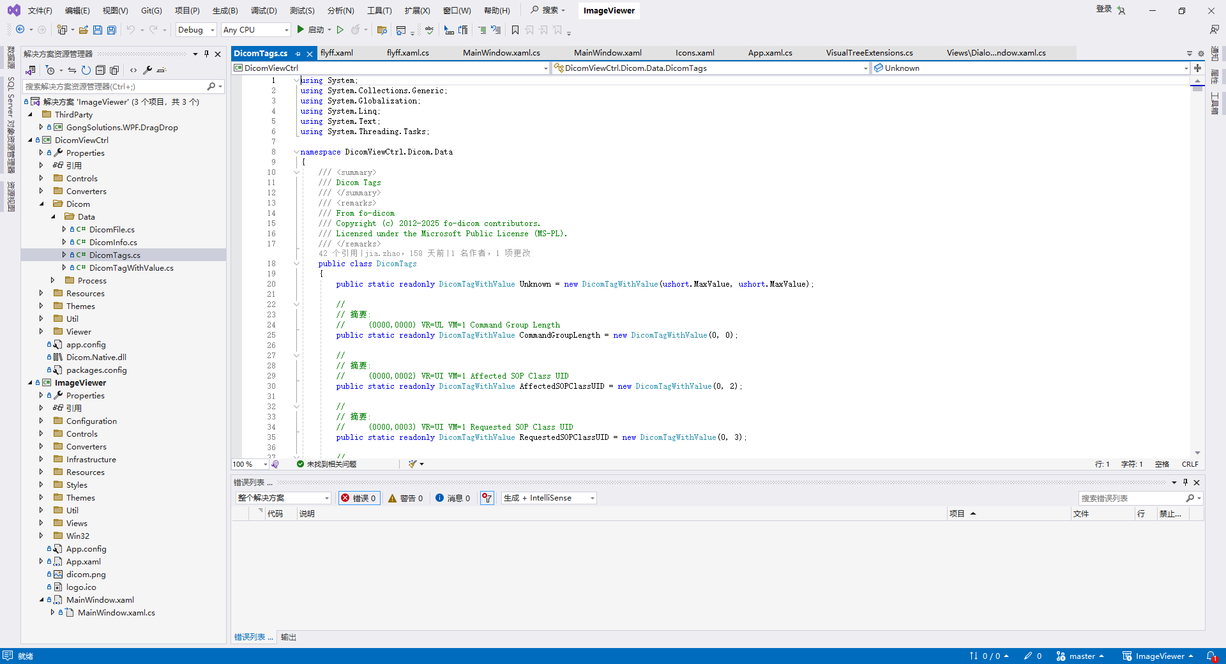Save the current file with the single-disk icon

click(x=98, y=30)
